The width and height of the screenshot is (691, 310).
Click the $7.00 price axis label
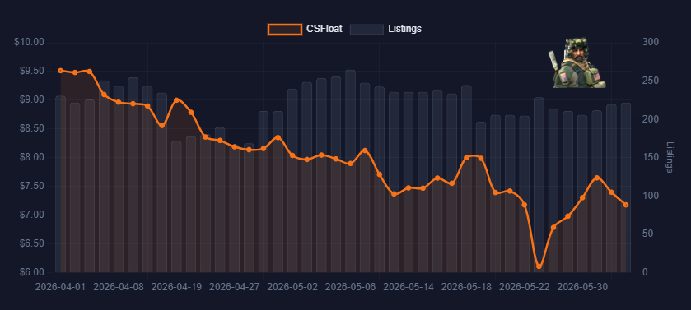point(31,215)
